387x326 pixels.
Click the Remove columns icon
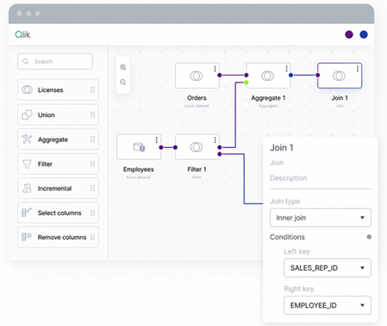tap(27, 237)
